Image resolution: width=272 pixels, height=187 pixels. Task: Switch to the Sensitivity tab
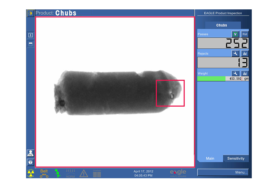[236, 158]
